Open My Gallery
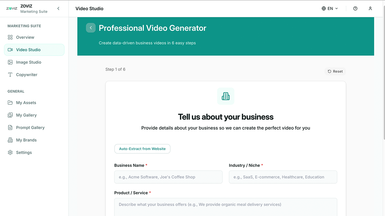 (x=34, y=115)
